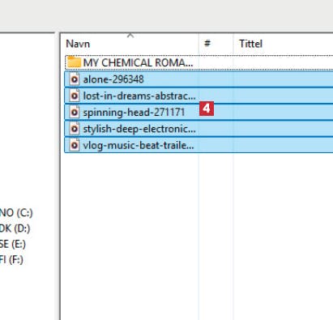Open the (C:) drive in sidebar

16,213
